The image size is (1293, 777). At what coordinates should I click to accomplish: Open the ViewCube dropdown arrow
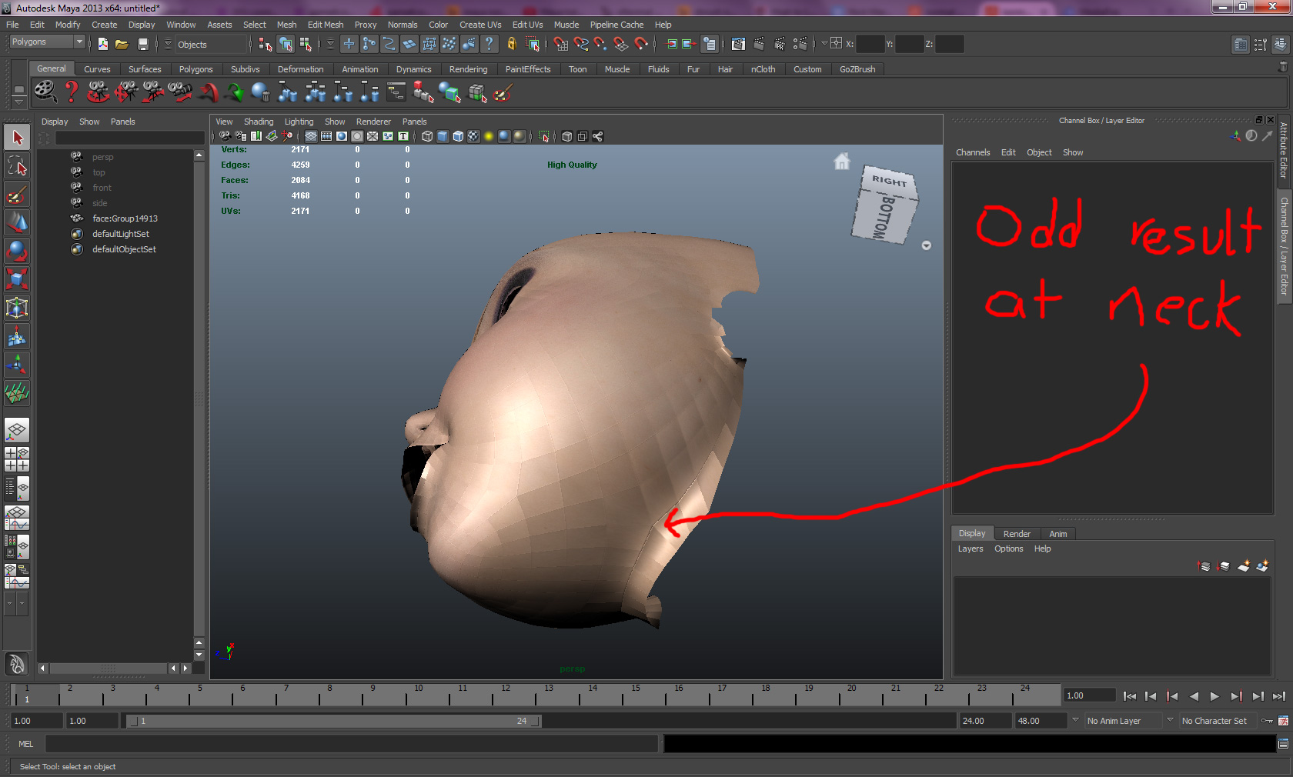click(x=927, y=245)
